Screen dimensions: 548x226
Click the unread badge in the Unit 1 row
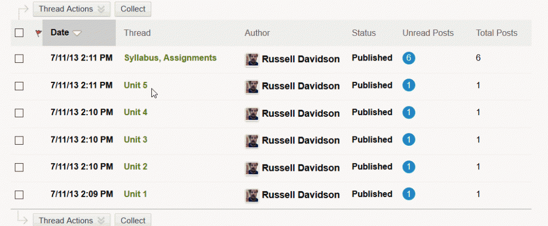click(x=408, y=194)
